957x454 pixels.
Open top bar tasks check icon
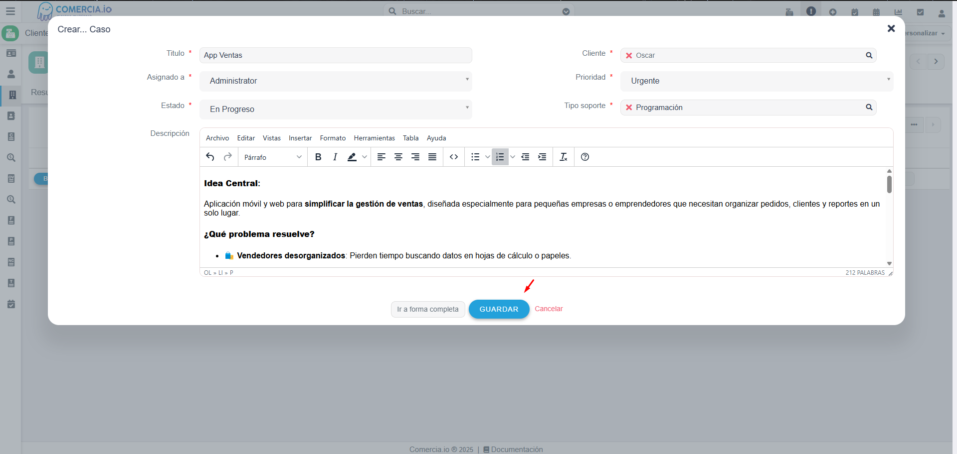coord(920,12)
